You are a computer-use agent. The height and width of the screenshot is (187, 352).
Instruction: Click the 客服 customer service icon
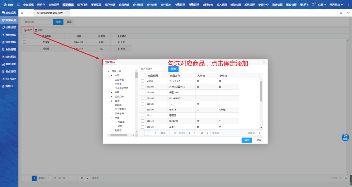click(345, 137)
